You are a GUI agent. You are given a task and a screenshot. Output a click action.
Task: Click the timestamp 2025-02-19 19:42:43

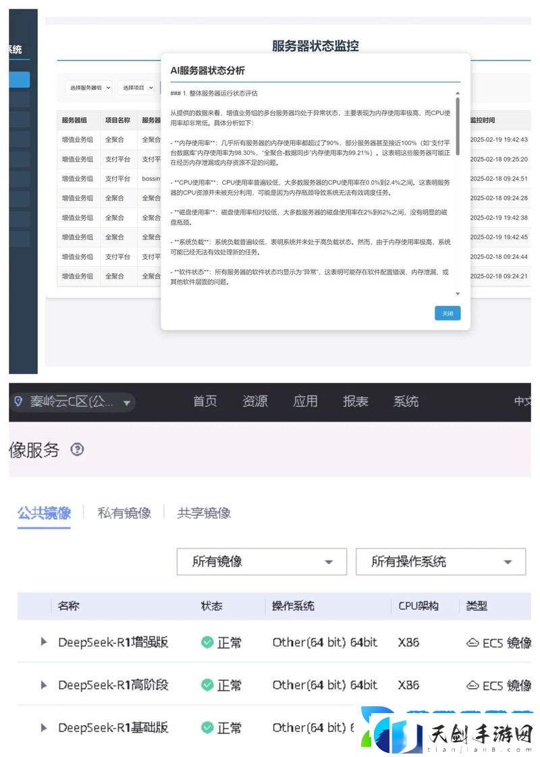click(x=499, y=139)
